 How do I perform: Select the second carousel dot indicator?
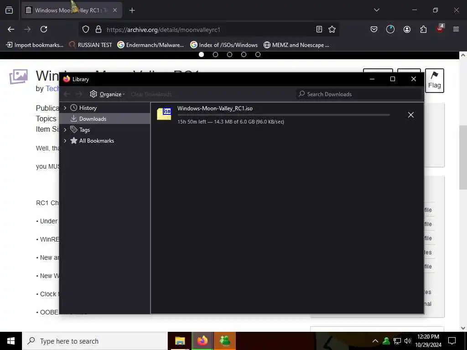click(216, 55)
